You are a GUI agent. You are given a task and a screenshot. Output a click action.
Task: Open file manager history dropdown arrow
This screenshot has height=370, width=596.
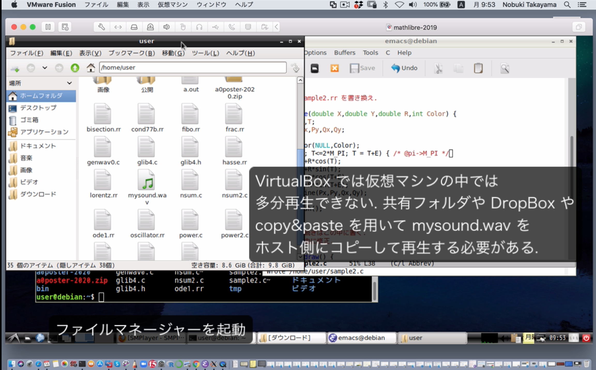[x=45, y=68]
